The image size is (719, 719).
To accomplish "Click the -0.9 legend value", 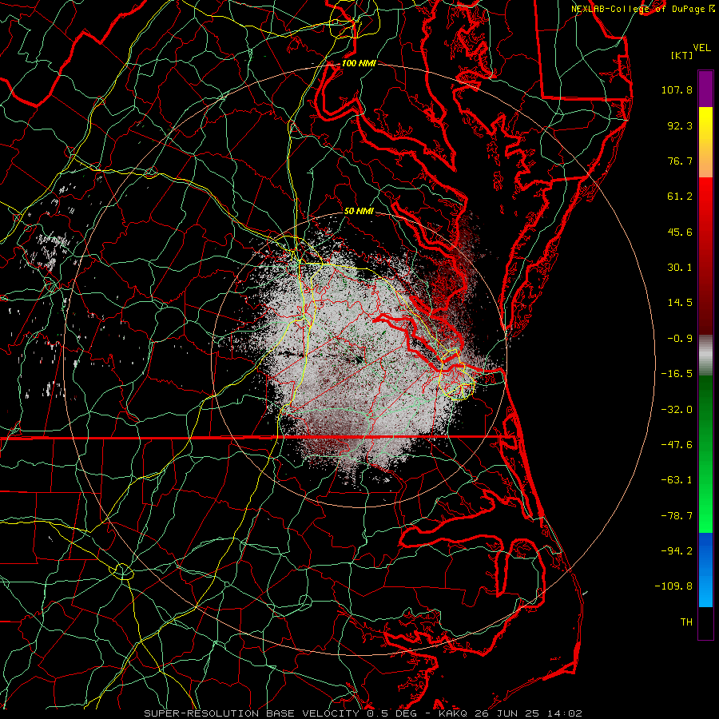I will click(x=680, y=339).
